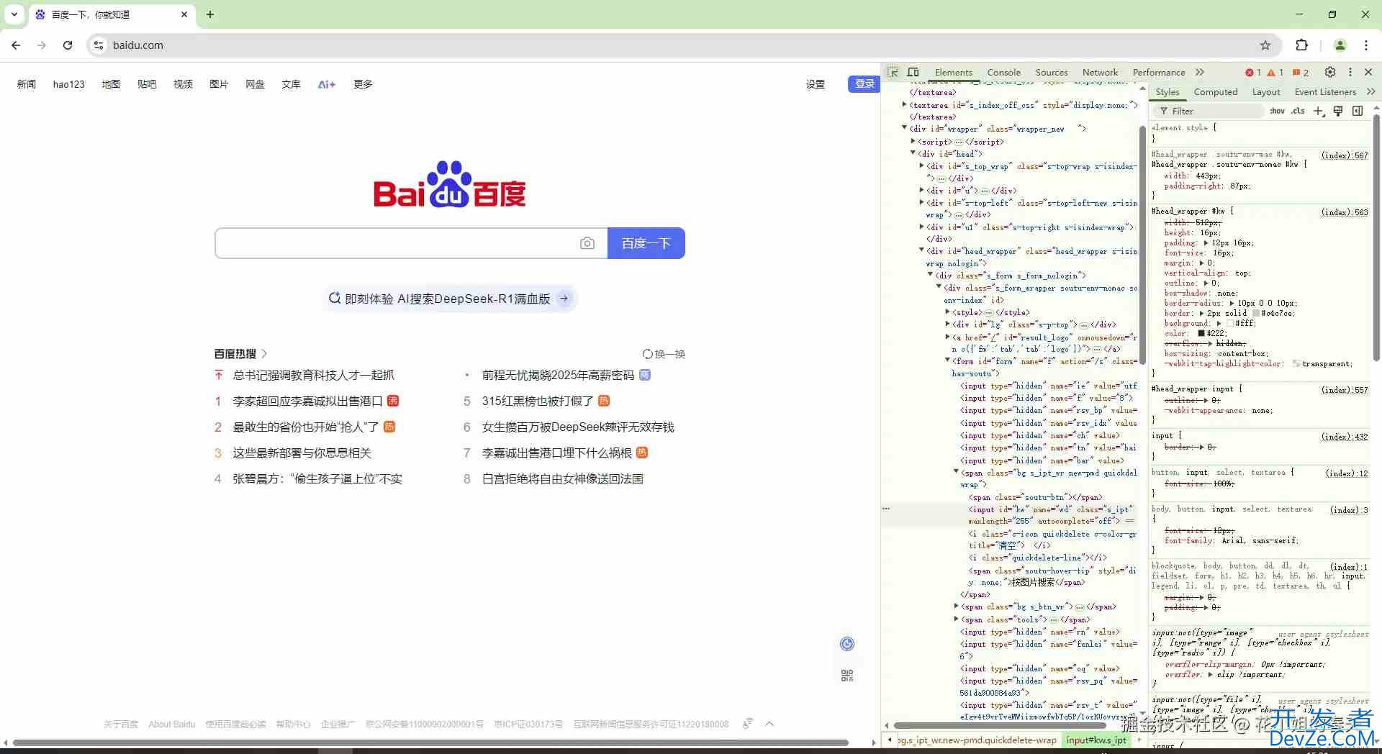Select input#kw.s_ipt breadcrumb

[x=1096, y=740]
